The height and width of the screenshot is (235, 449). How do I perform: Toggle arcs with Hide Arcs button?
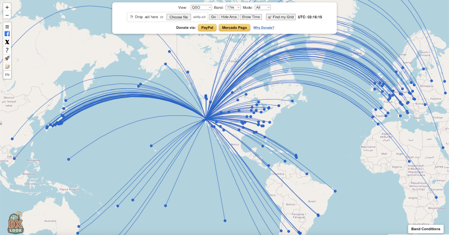(x=229, y=17)
